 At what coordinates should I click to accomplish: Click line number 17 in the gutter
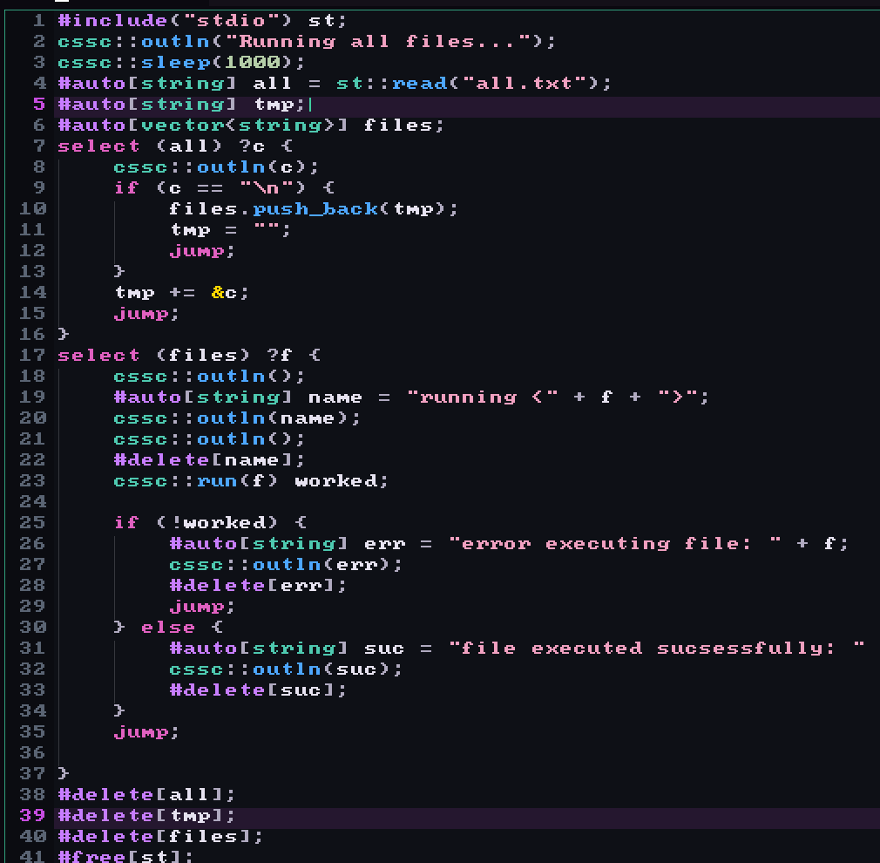pyautogui.click(x=32, y=356)
